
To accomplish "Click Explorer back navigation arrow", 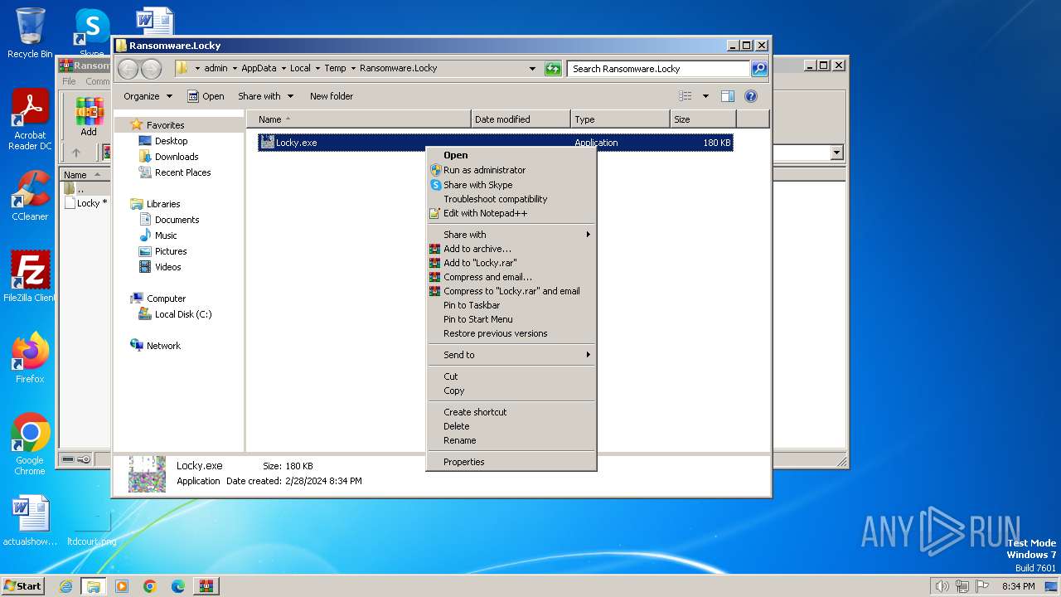I will (128, 69).
